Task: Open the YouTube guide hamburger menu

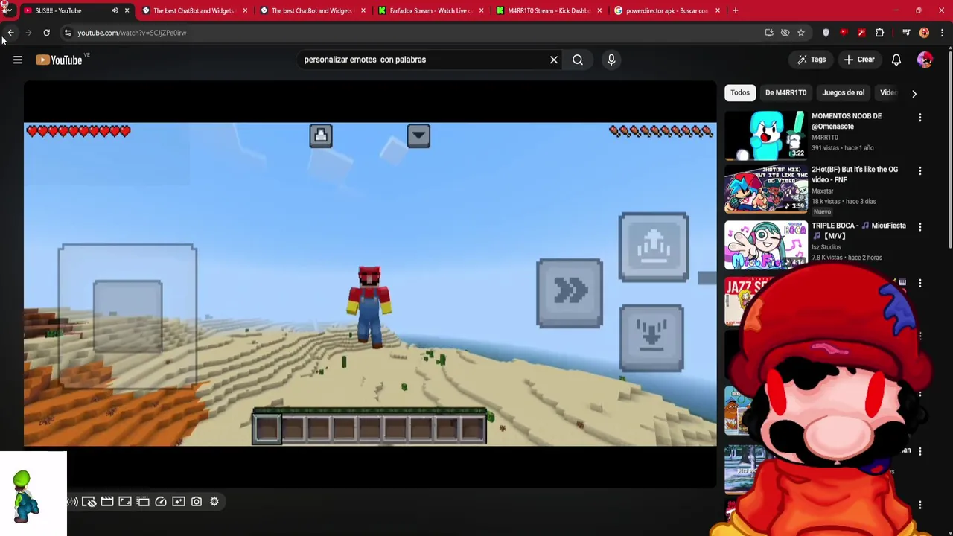Action: 18,60
